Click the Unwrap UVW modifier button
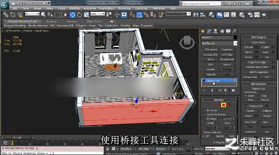 [x=211, y=55]
